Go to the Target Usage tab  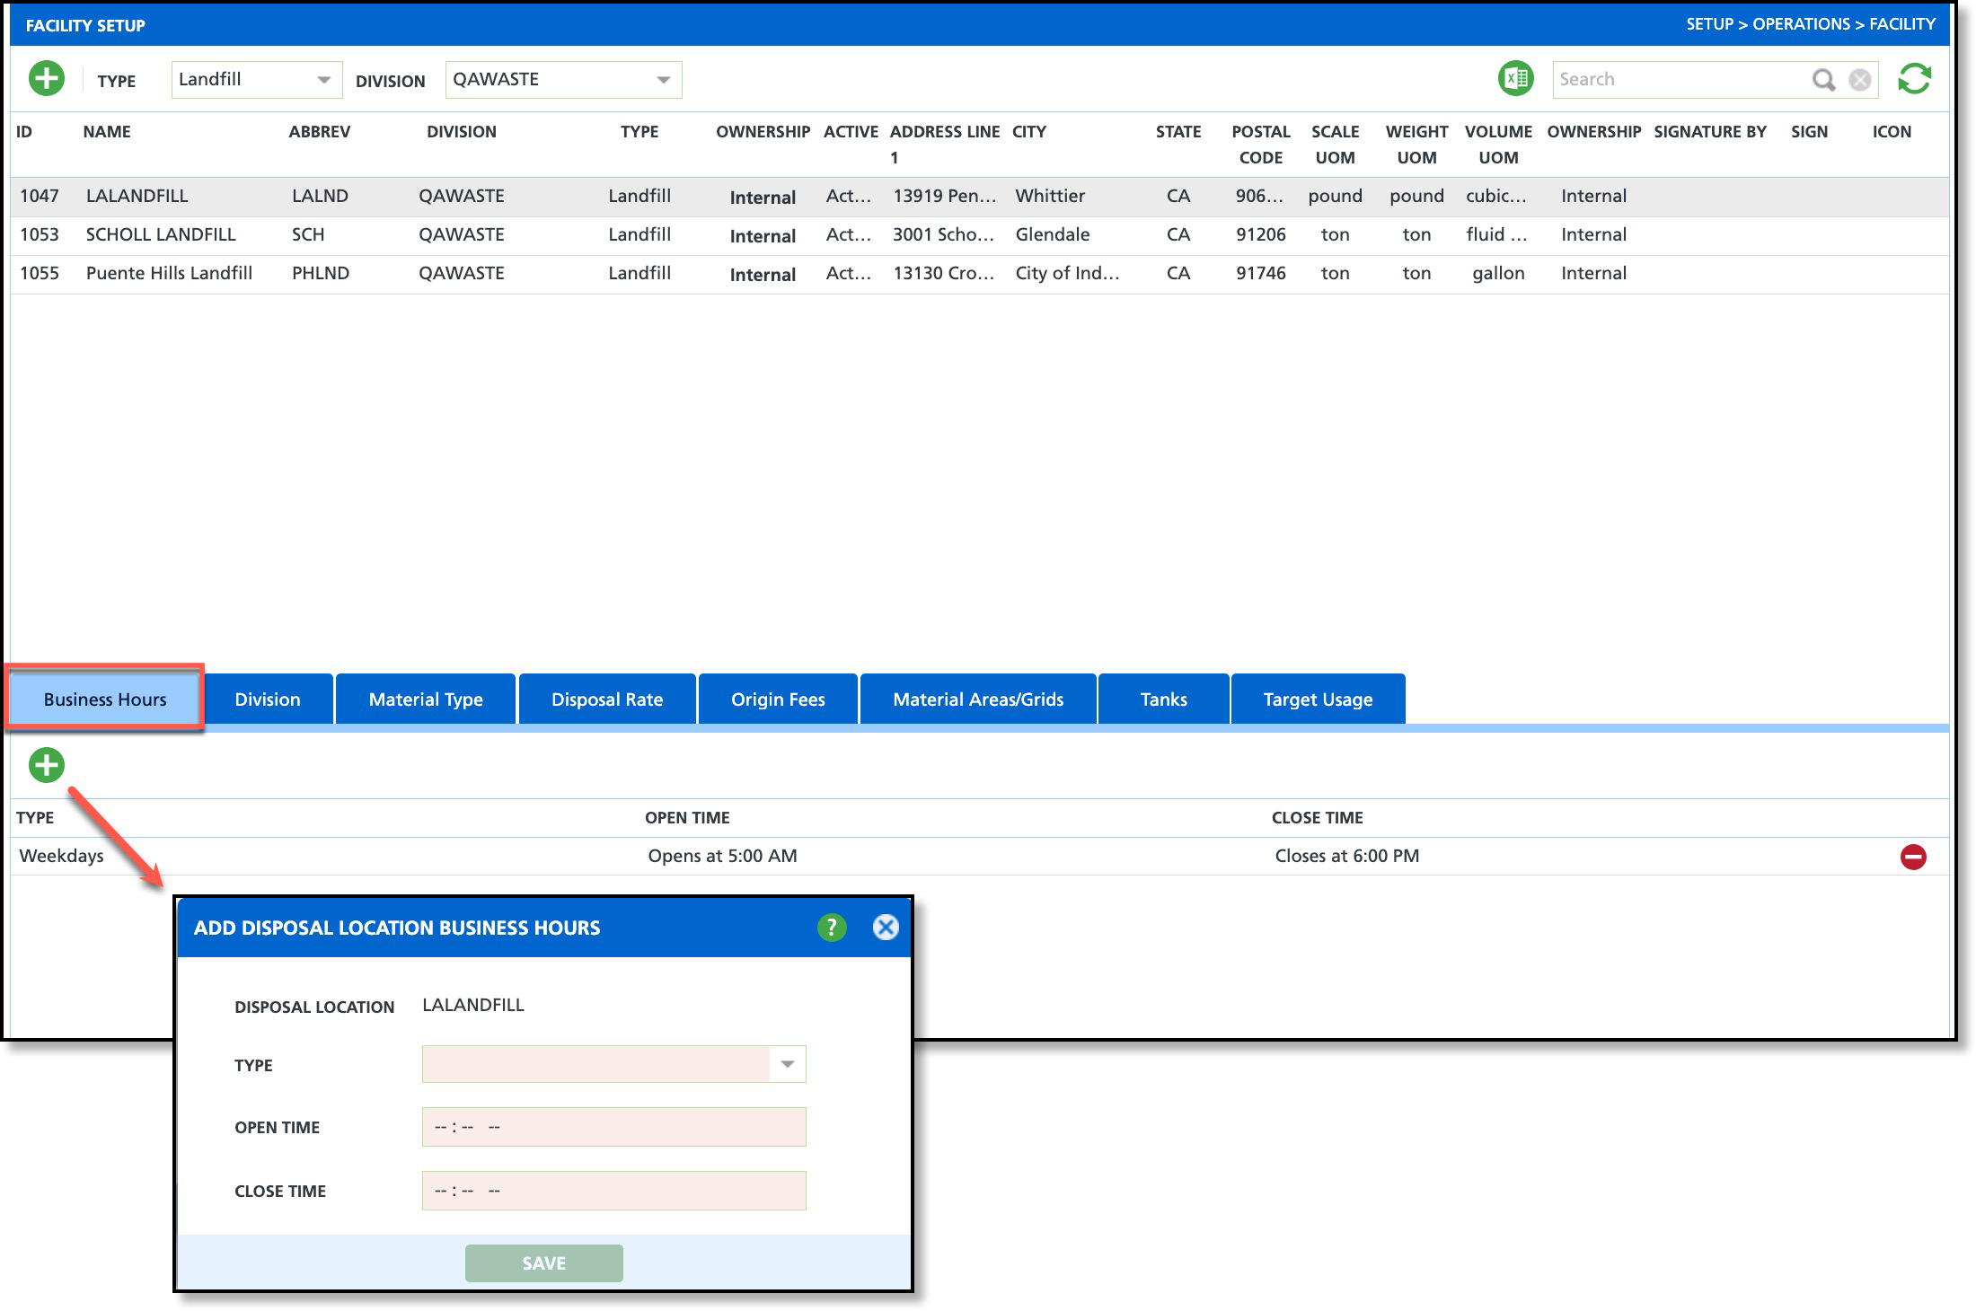[1317, 699]
